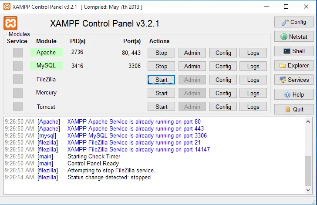Viewport: 317px width, 205px height.
Task: Click the log line about Apache port 443
Action: (135, 128)
